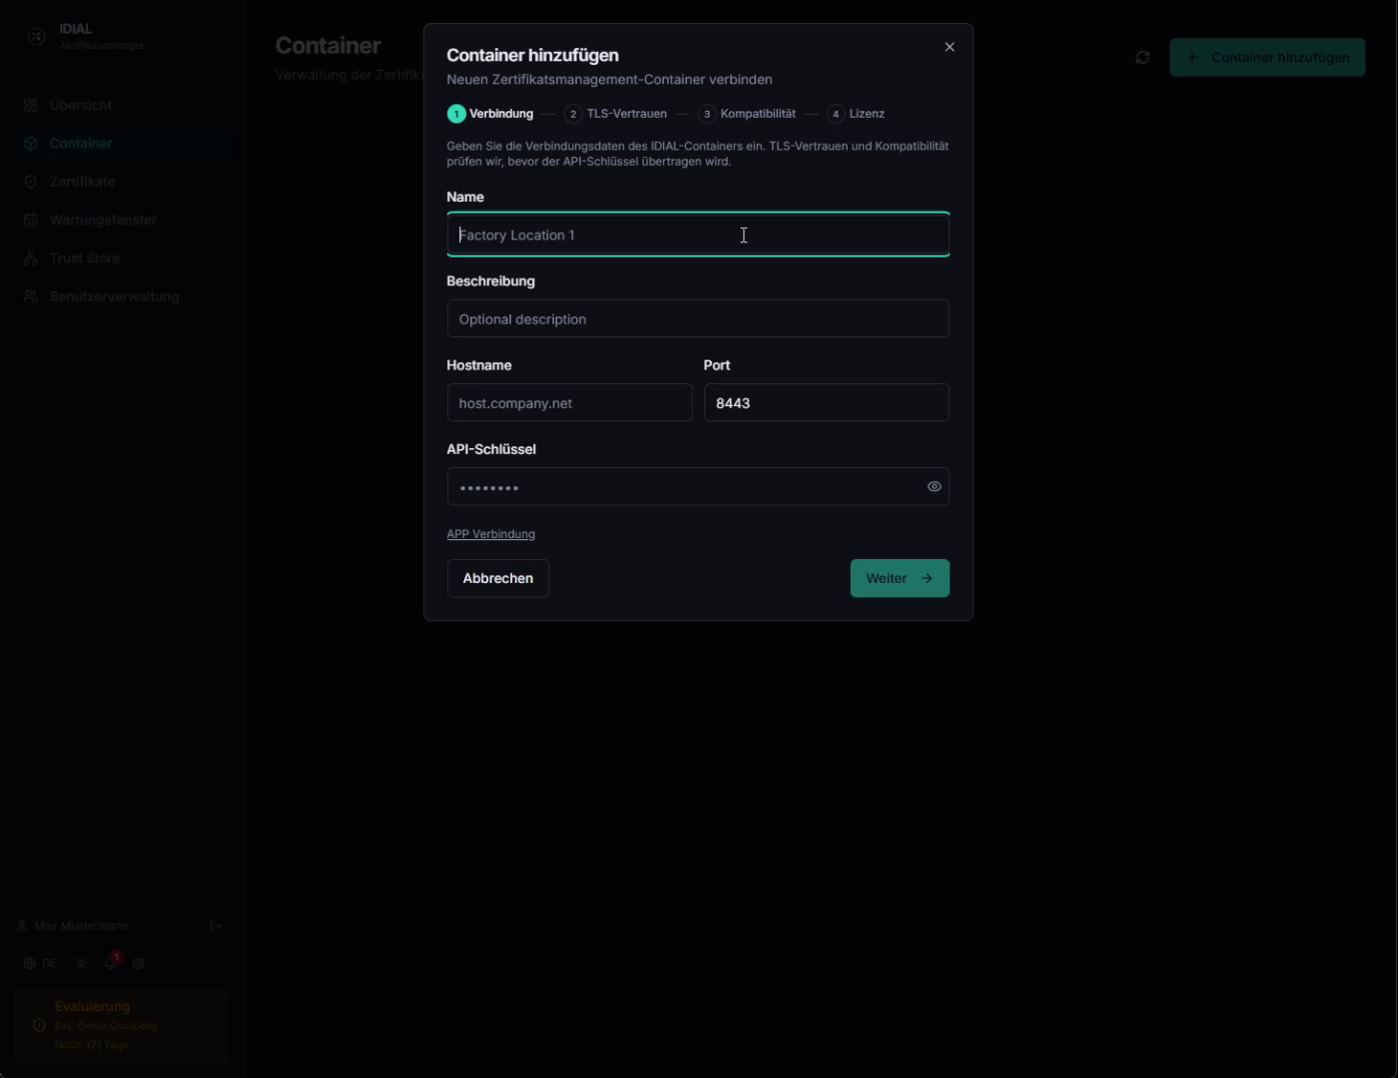Image resolution: width=1398 pixels, height=1078 pixels.
Task: Click the Trust Store icon
Action: coord(31,258)
